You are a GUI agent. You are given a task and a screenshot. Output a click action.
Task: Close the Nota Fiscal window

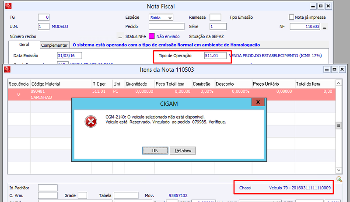328,6
